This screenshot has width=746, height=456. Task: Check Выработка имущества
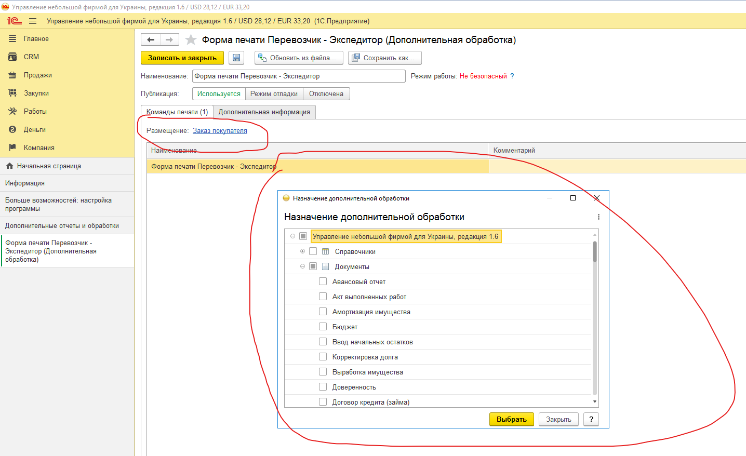coord(323,372)
